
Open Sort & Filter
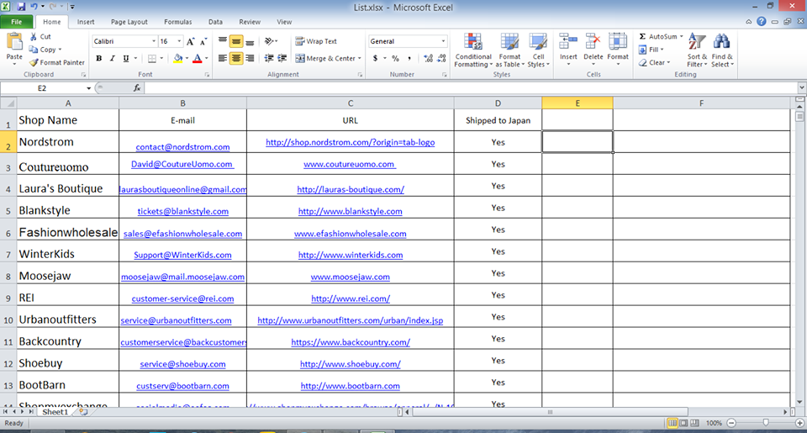(697, 50)
